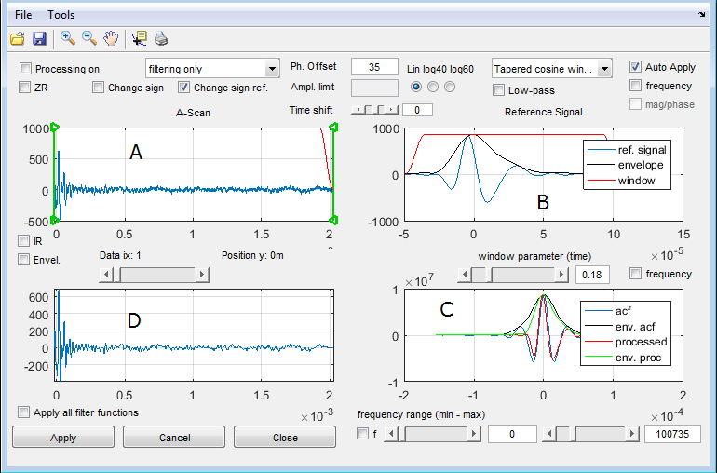Image resolution: width=717 pixels, height=473 pixels.
Task: Toggle the ZR checkbox
Action: pos(25,87)
